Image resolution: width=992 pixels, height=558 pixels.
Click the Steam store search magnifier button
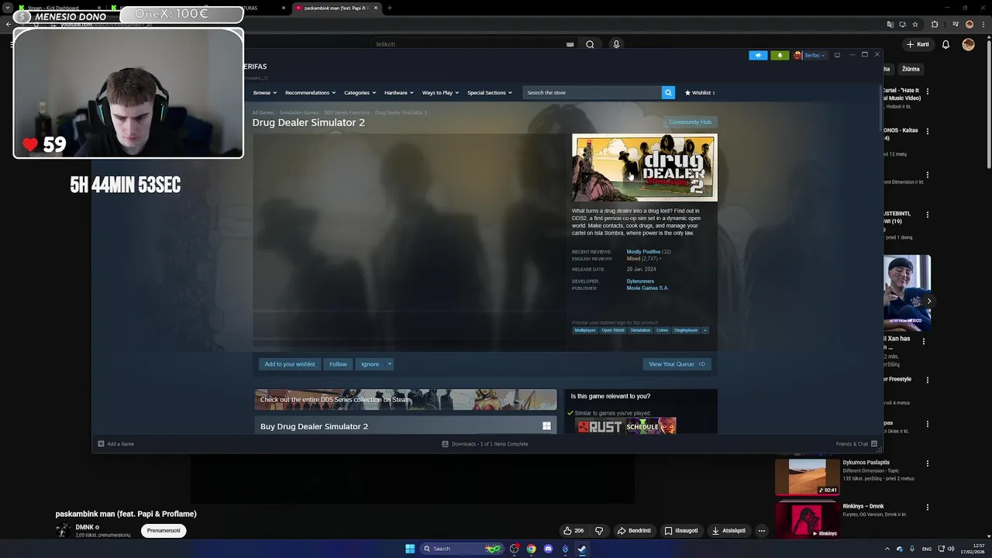point(668,92)
